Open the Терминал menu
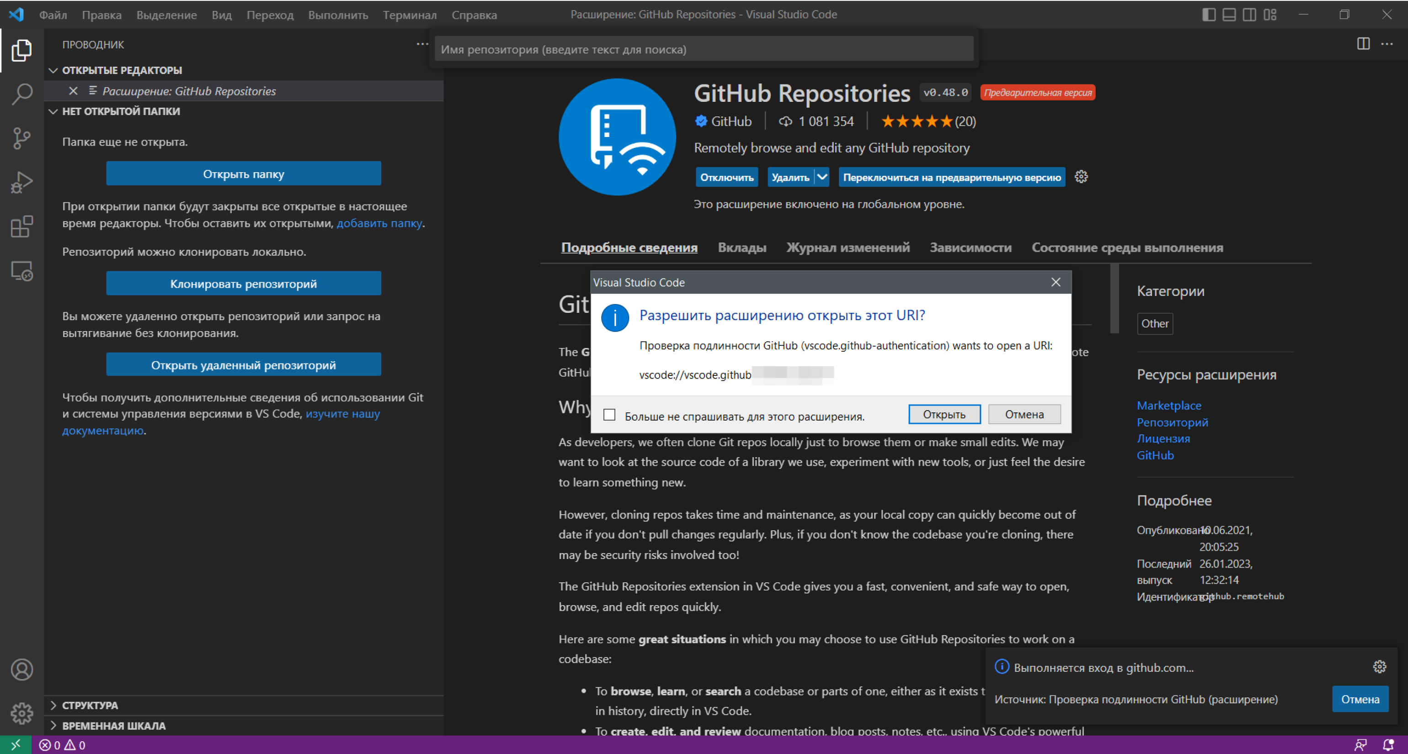Screen dimensions: 1408x754 [410, 15]
